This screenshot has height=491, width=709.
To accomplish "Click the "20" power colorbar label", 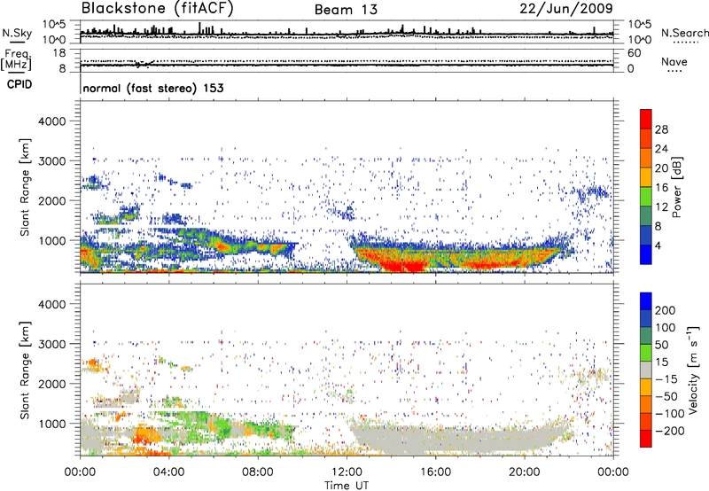I will (661, 168).
